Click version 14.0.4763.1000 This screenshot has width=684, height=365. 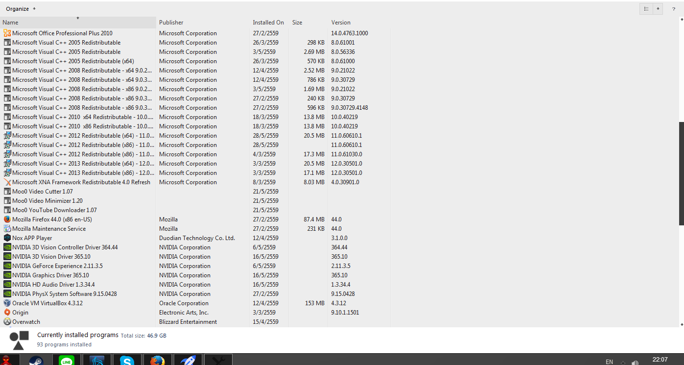pos(350,33)
